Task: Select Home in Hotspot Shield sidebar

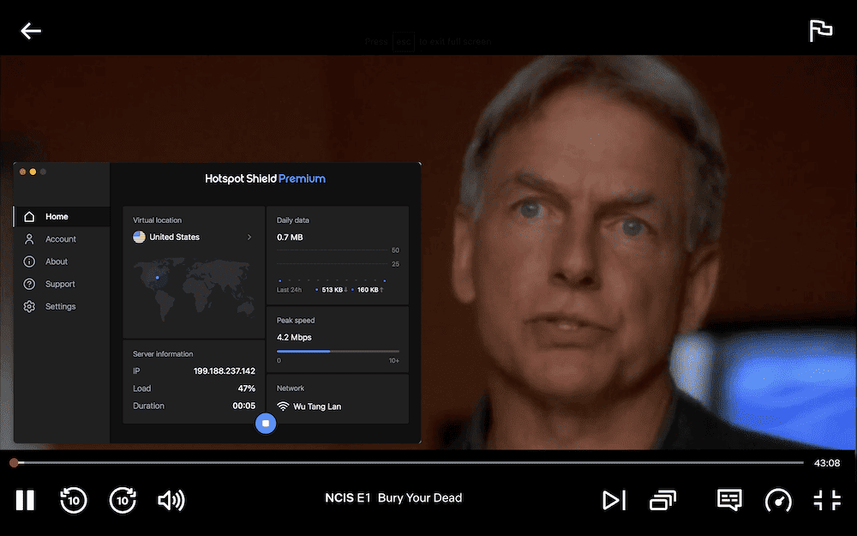Action: pyautogui.click(x=62, y=217)
